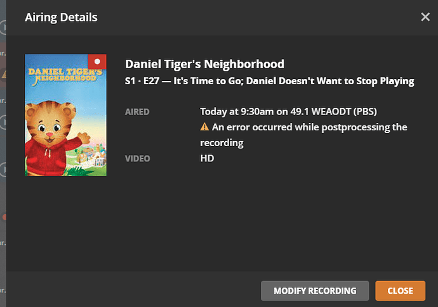Click the Airing Details header title
Image resolution: width=438 pixels, height=307 pixels.
pyautogui.click(x=61, y=17)
